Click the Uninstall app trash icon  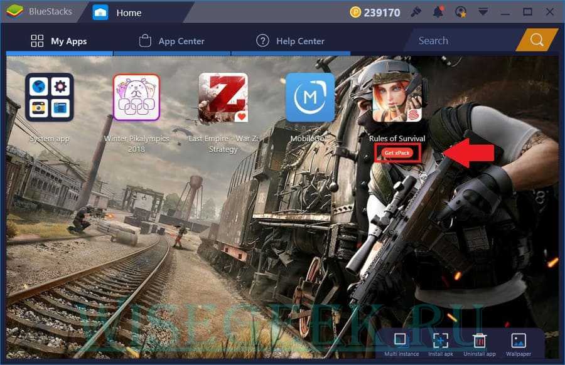480,341
